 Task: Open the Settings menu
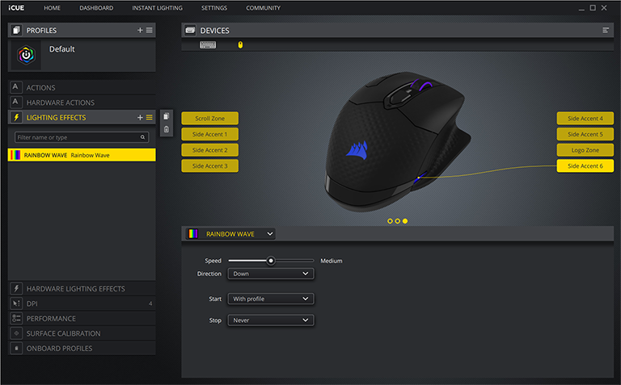(214, 8)
